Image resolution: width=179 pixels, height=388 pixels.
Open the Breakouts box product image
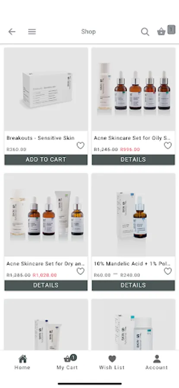point(46,89)
